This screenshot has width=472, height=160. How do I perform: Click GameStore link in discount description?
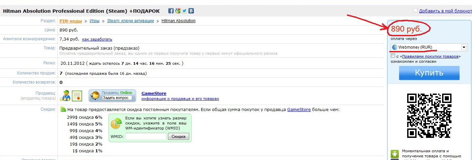[299, 109]
